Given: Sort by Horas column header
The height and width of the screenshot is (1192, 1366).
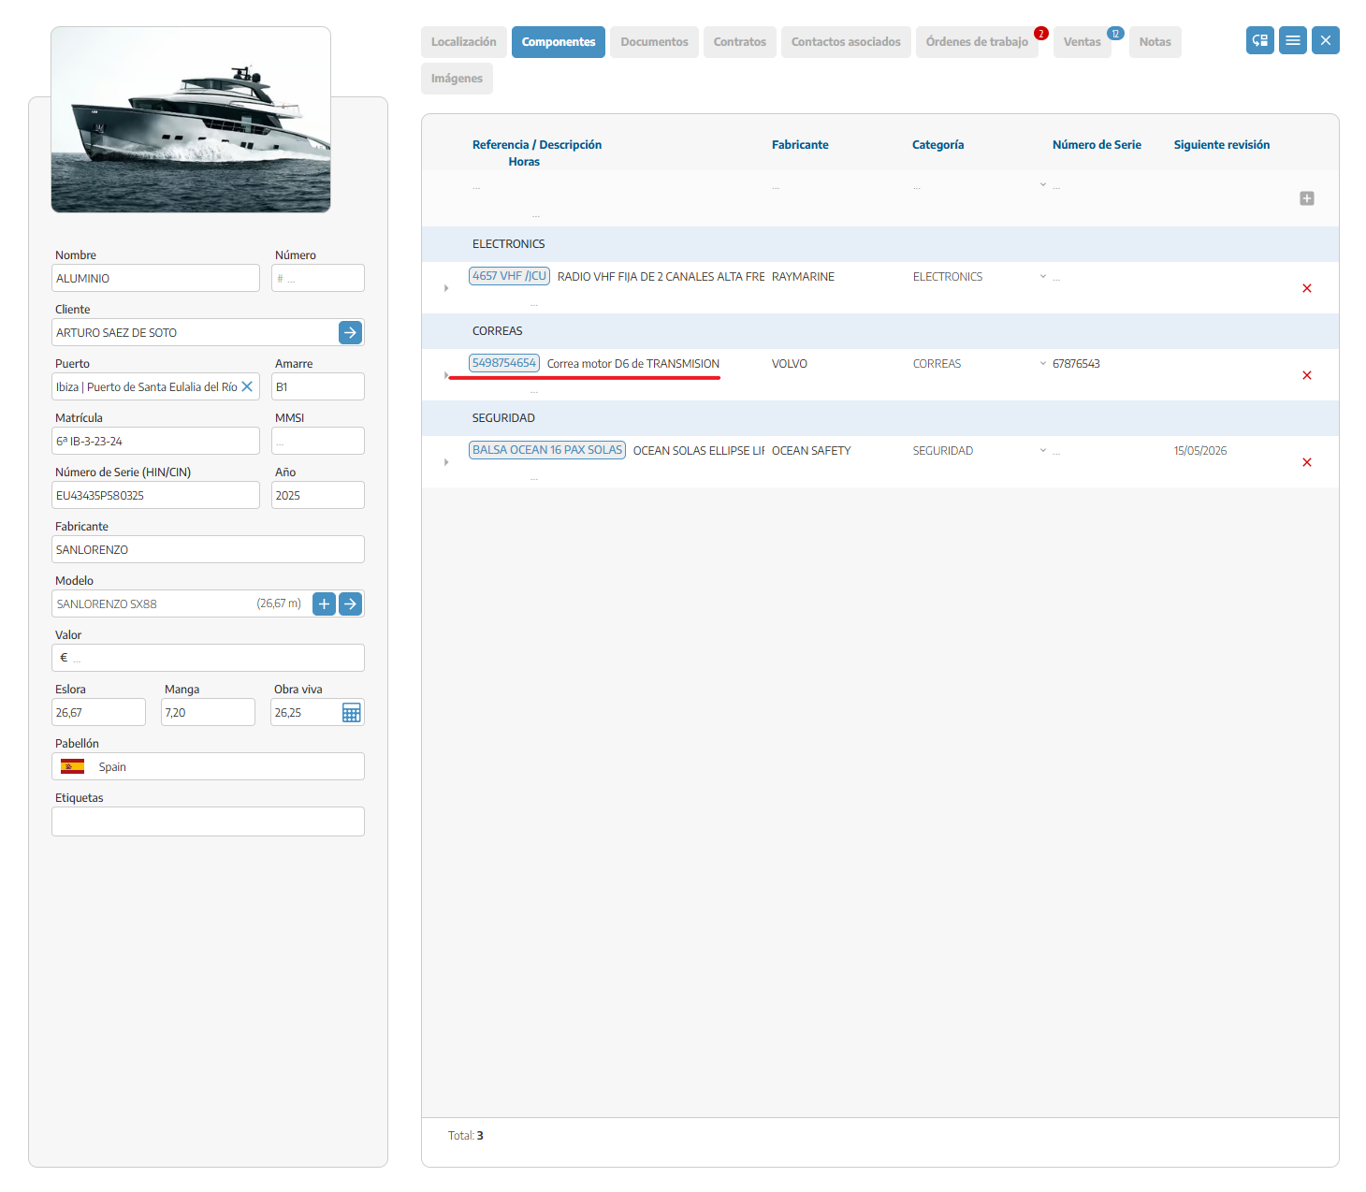Looking at the screenshot, I should tap(524, 162).
